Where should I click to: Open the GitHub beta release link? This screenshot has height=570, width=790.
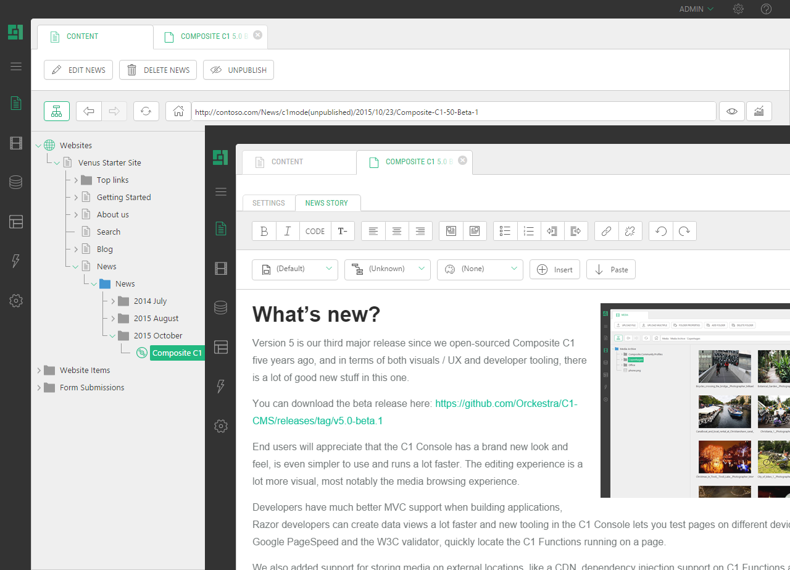click(x=506, y=403)
